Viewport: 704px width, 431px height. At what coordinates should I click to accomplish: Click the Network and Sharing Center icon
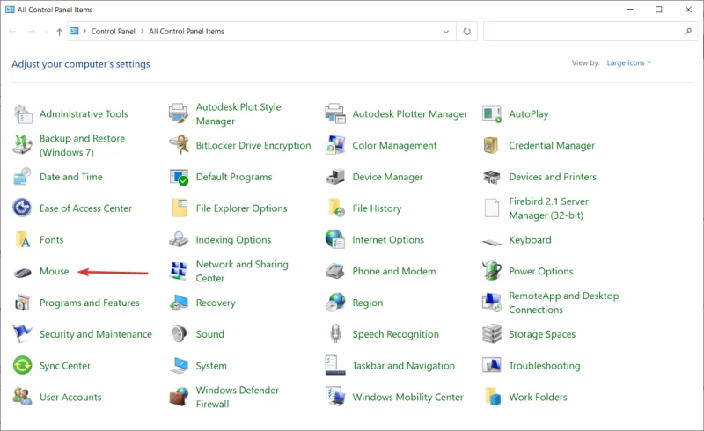(x=179, y=271)
